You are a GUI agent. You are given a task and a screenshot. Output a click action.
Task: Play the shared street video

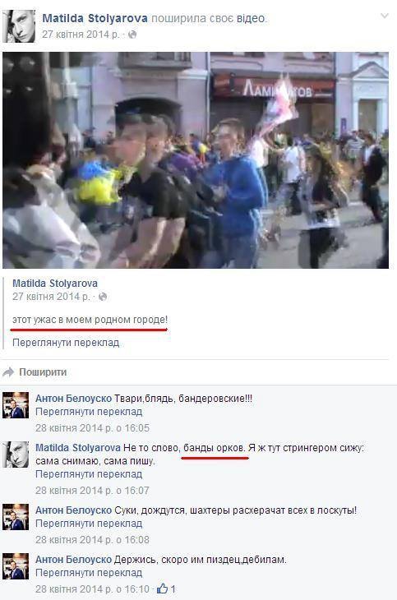click(196, 160)
